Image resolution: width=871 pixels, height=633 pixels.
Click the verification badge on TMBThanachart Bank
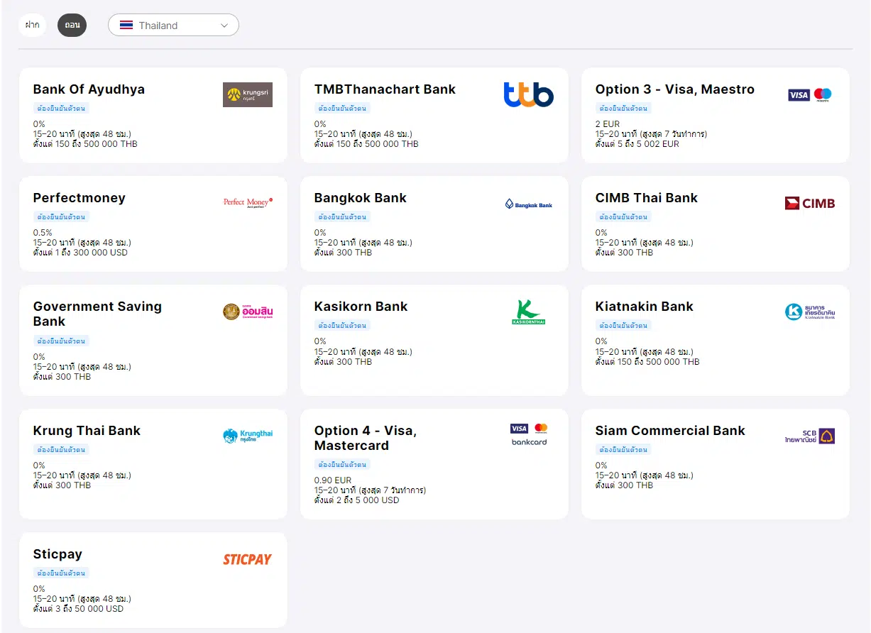[x=343, y=109]
